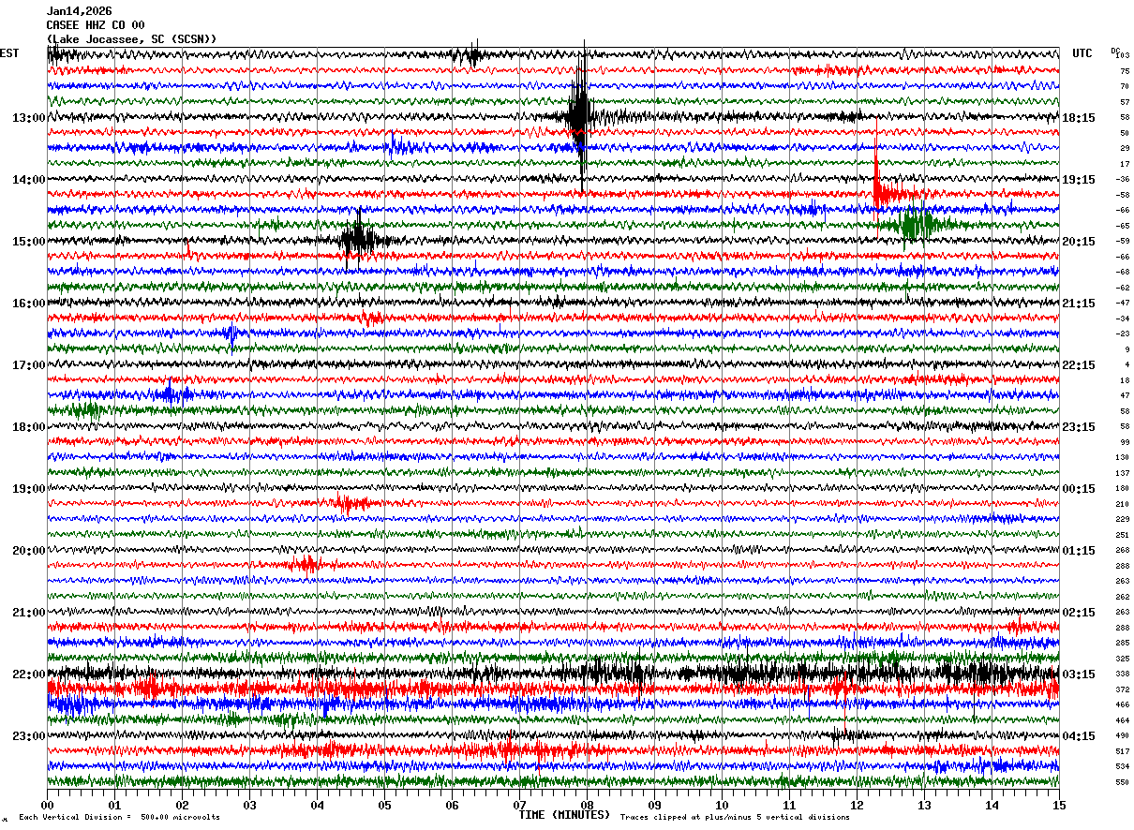Click the green wave burst near minute 13
Screen dimensions: 1134x830
click(x=917, y=224)
